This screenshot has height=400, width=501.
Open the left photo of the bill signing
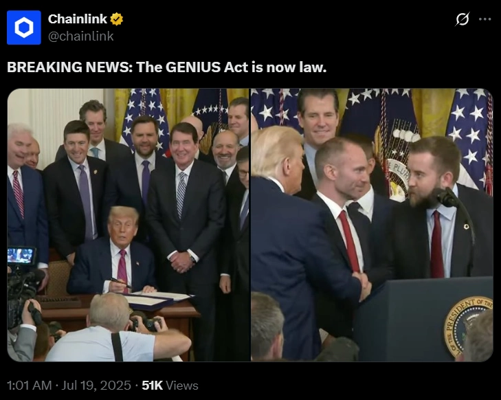point(128,225)
